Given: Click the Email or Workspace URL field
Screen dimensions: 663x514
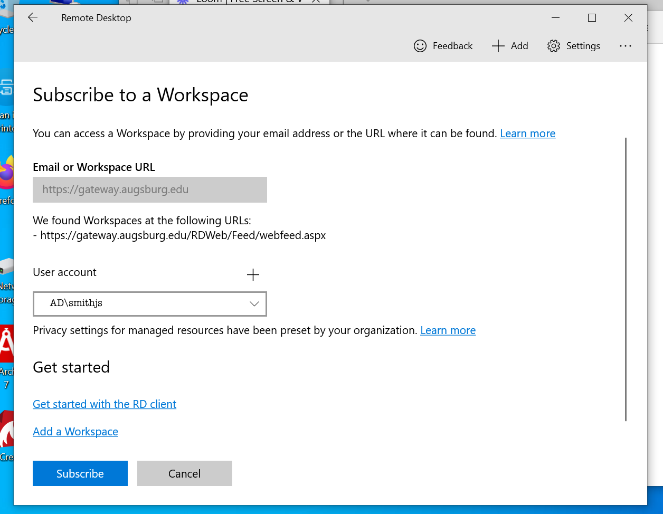Looking at the screenshot, I should 150,189.
